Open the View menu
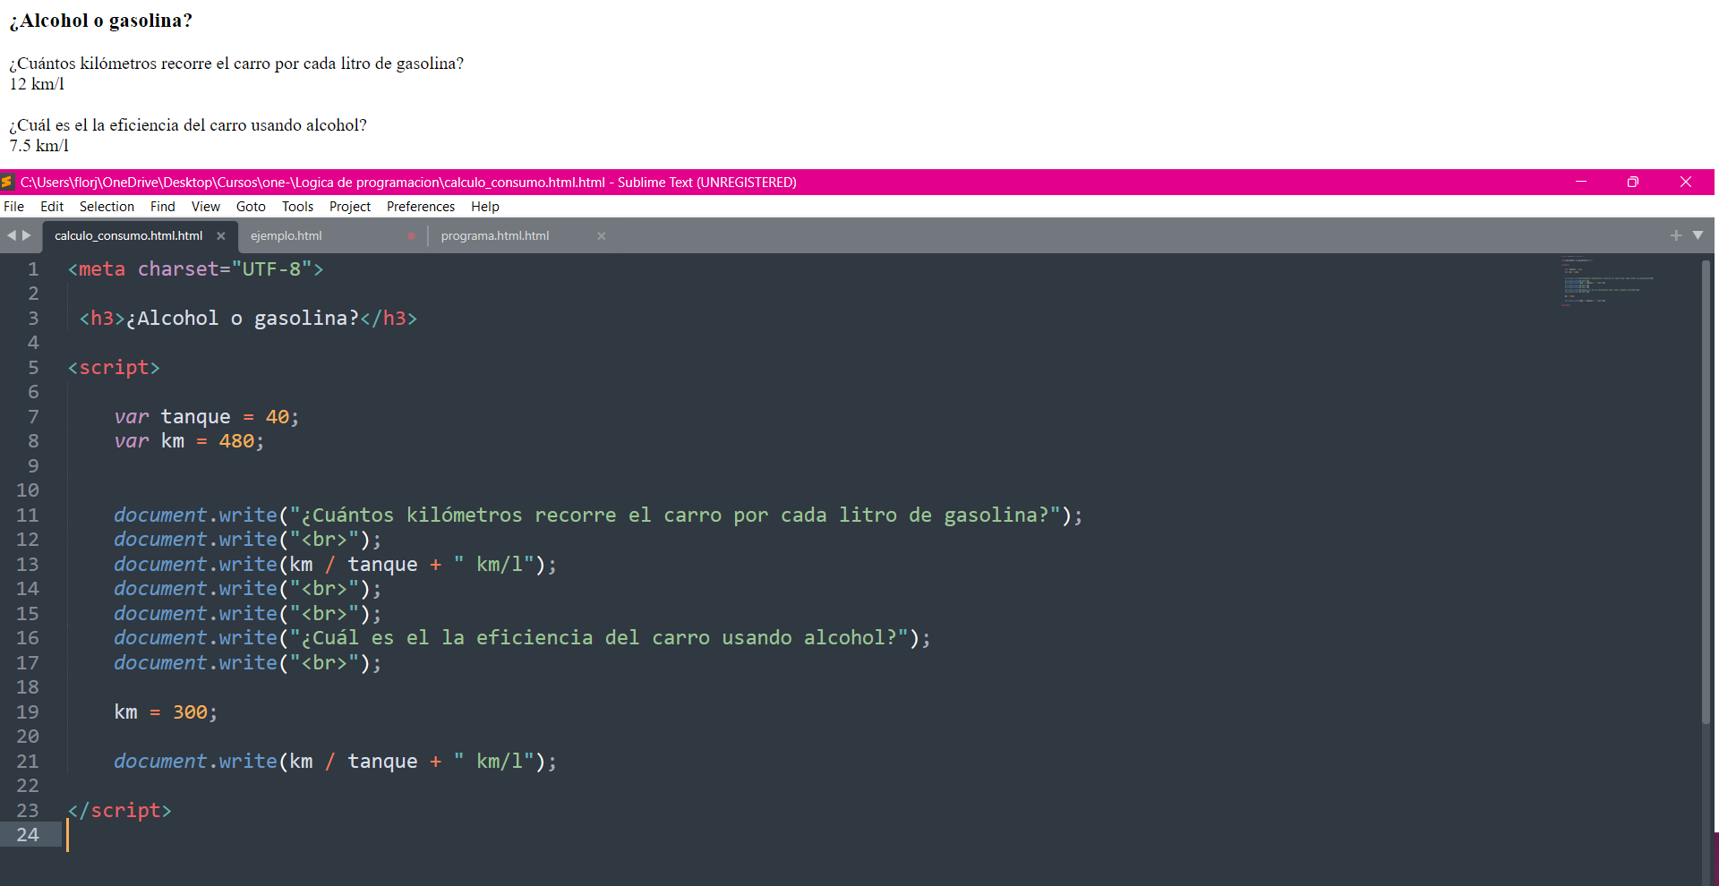The width and height of the screenshot is (1719, 886). pos(206,207)
